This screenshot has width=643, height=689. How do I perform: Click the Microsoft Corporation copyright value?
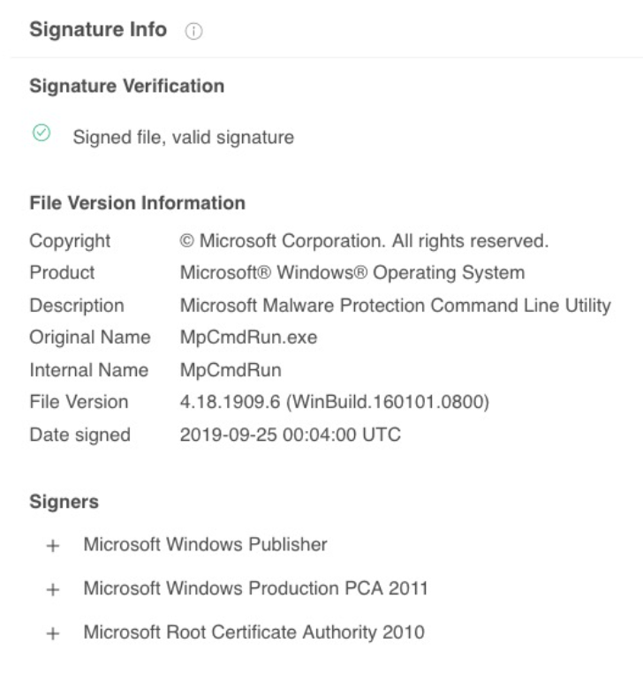point(365,240)
